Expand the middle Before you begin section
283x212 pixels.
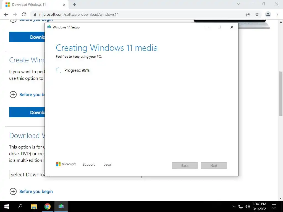(x=27, y=94)
